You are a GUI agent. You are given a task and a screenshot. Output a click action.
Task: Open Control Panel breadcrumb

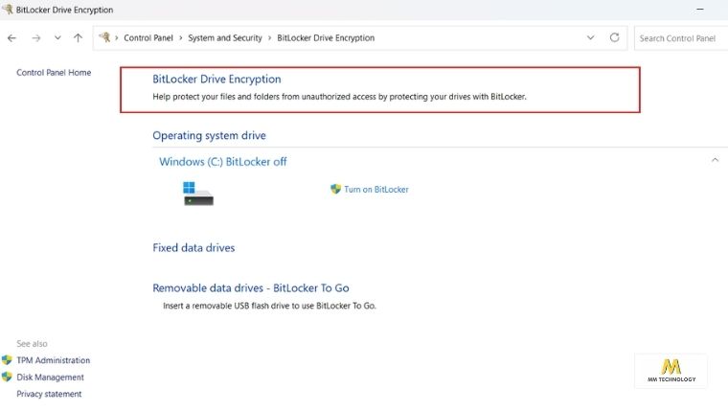coord(148,38)
